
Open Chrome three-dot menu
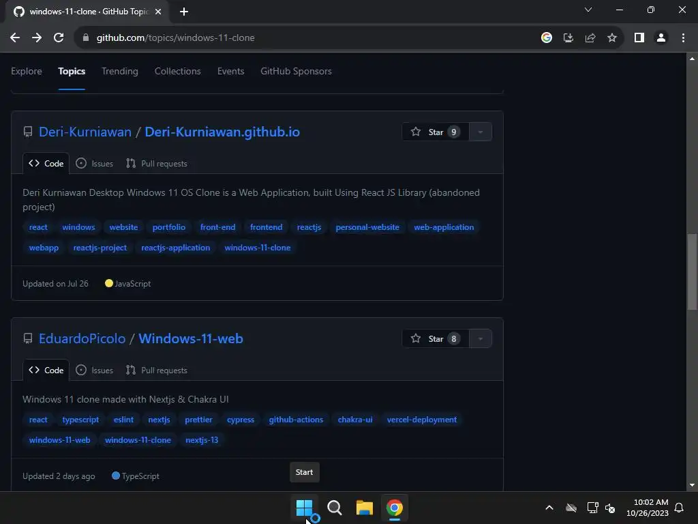[683, 38]
